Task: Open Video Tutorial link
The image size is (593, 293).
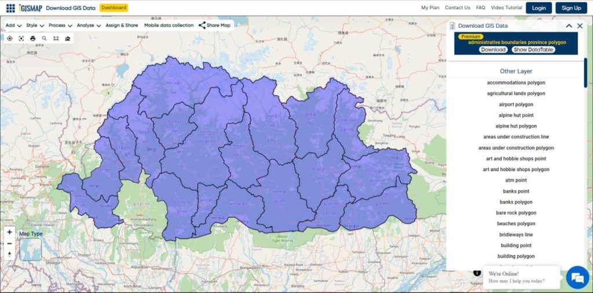Action: (506, 8)
